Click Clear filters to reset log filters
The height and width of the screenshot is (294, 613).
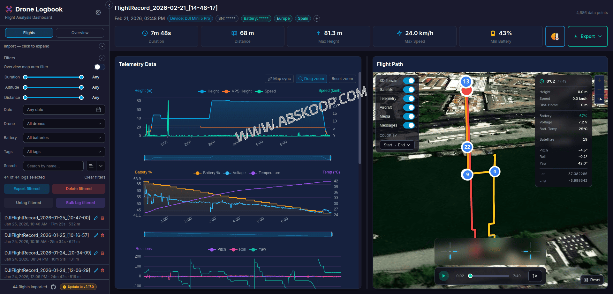95,177
